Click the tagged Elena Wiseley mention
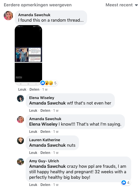 click(x=43, y=124)
